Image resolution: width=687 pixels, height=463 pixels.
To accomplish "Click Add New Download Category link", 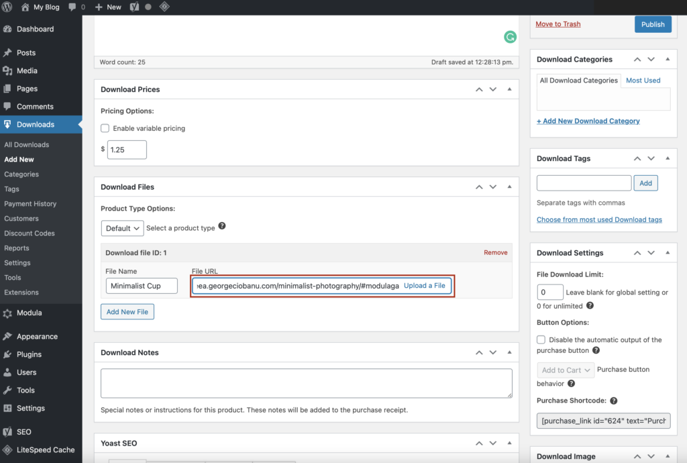I will (588, 121).
